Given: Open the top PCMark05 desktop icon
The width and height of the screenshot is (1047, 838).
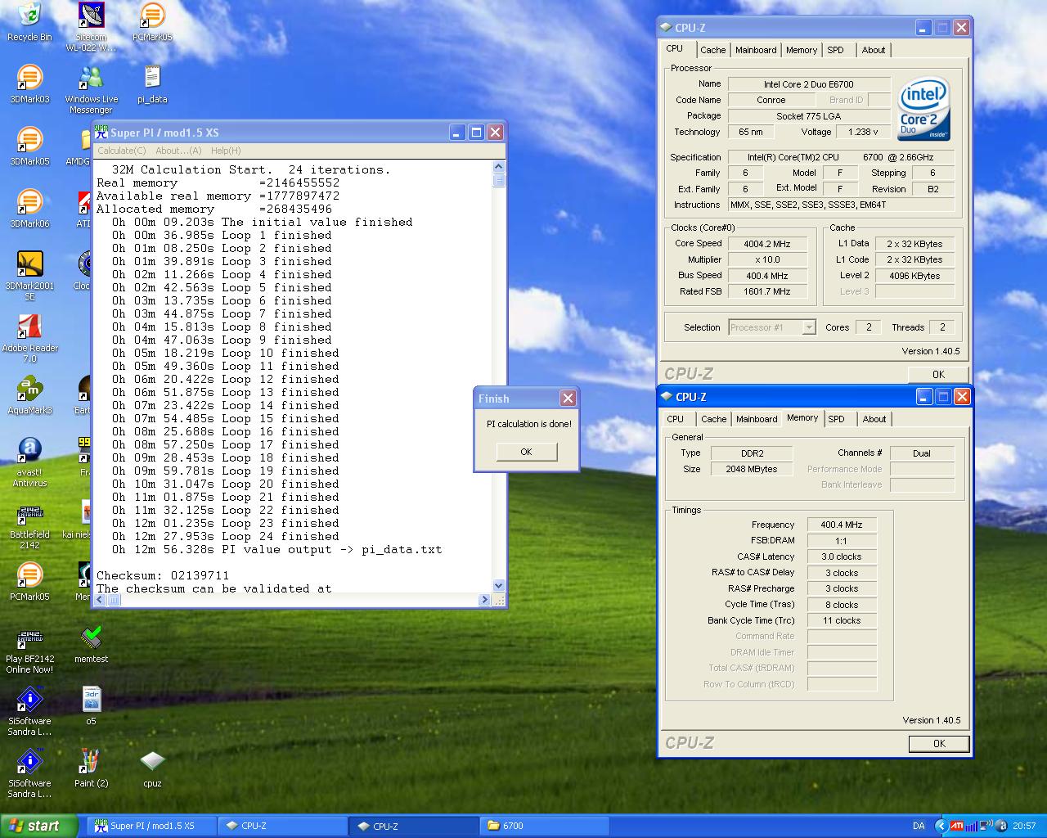Looking at the screenshot, I should point(152,22).
